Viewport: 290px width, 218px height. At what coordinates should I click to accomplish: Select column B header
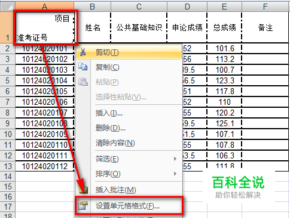(92, 7)
